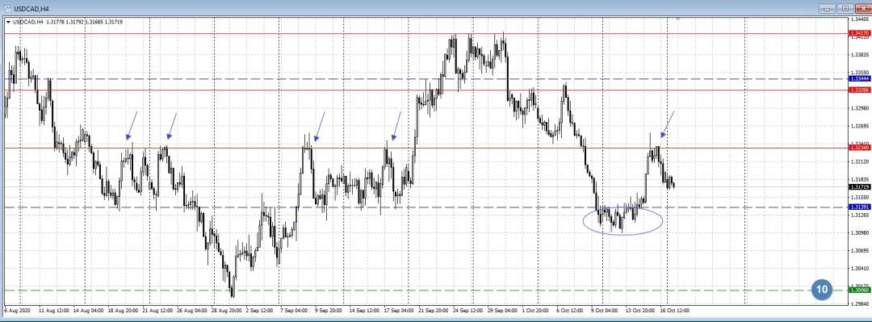Click the 2 Sep 12:00 time axis label

(260, 311)
